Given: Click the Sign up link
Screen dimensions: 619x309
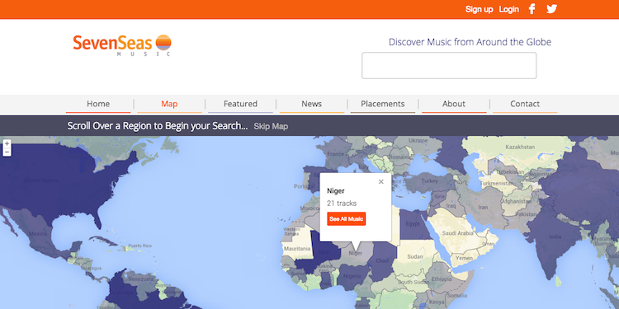Looking at the screenshot, I should click(480, 9).
